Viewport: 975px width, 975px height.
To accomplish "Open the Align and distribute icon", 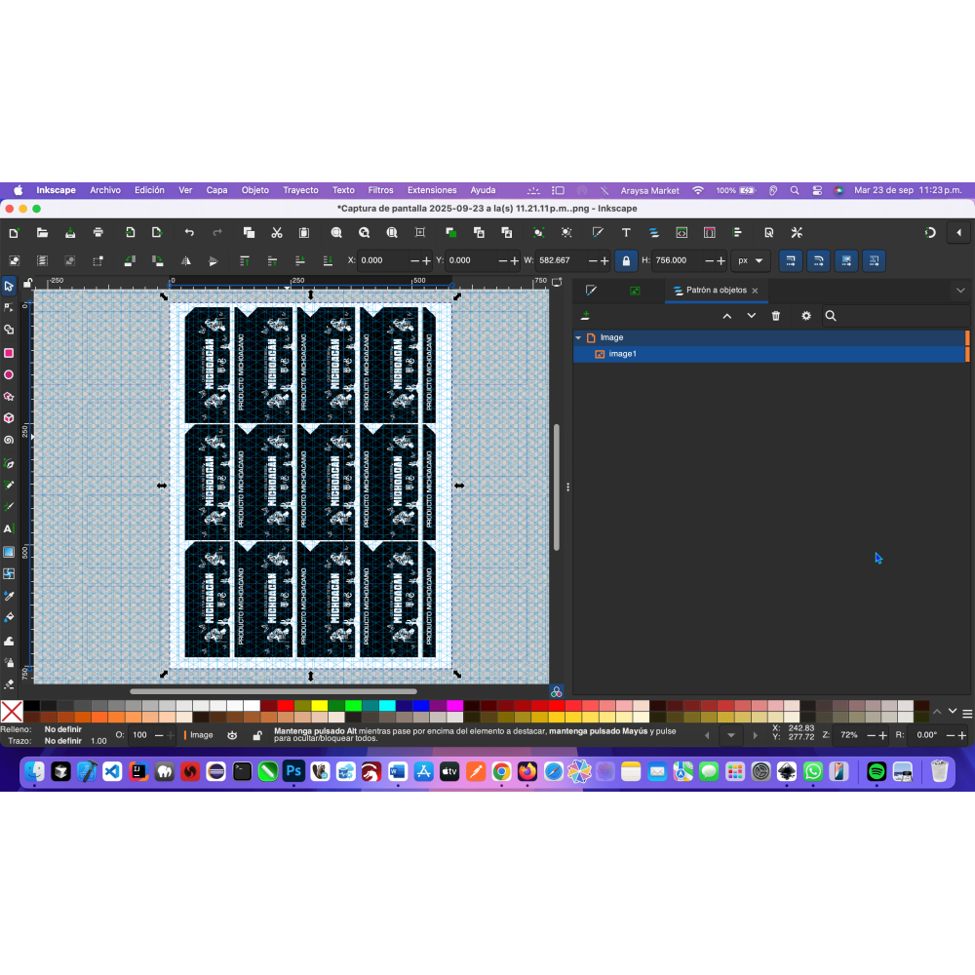I will pyautogui.click(x=737, y=233).
